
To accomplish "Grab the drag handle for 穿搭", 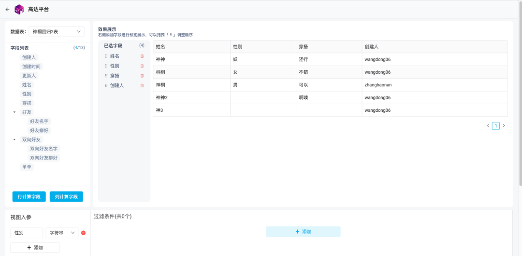I will pyautogui.click(x=106, y=76).
